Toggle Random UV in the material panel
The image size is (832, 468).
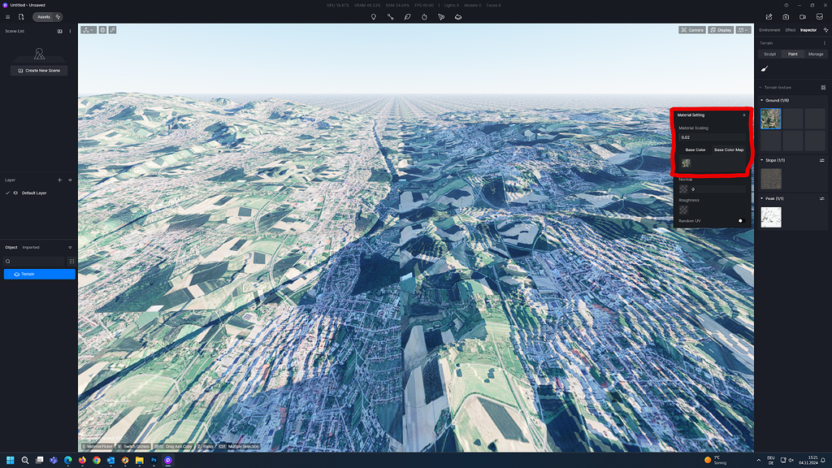[742, 220]
